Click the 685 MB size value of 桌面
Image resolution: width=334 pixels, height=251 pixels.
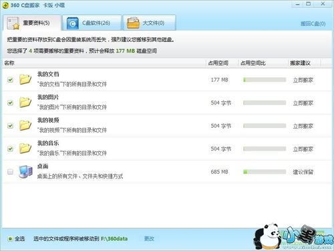click(219, 172)
